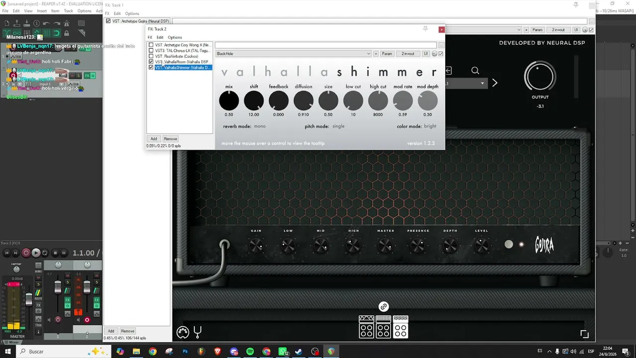Select the first pedalboard section icon

(x=366, y=327)
